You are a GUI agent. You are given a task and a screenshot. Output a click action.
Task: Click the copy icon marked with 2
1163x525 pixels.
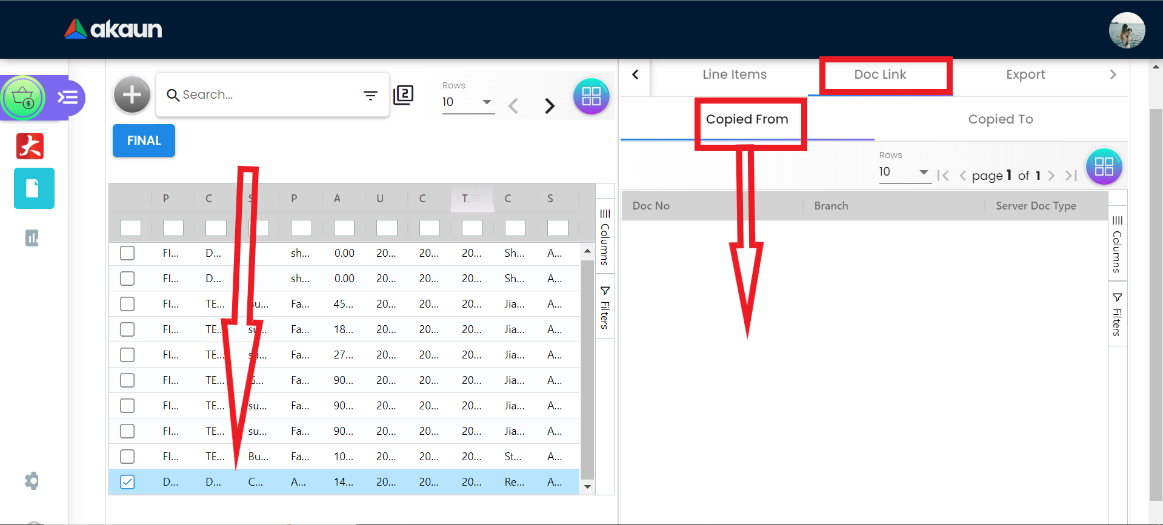(x=404, y=94)
